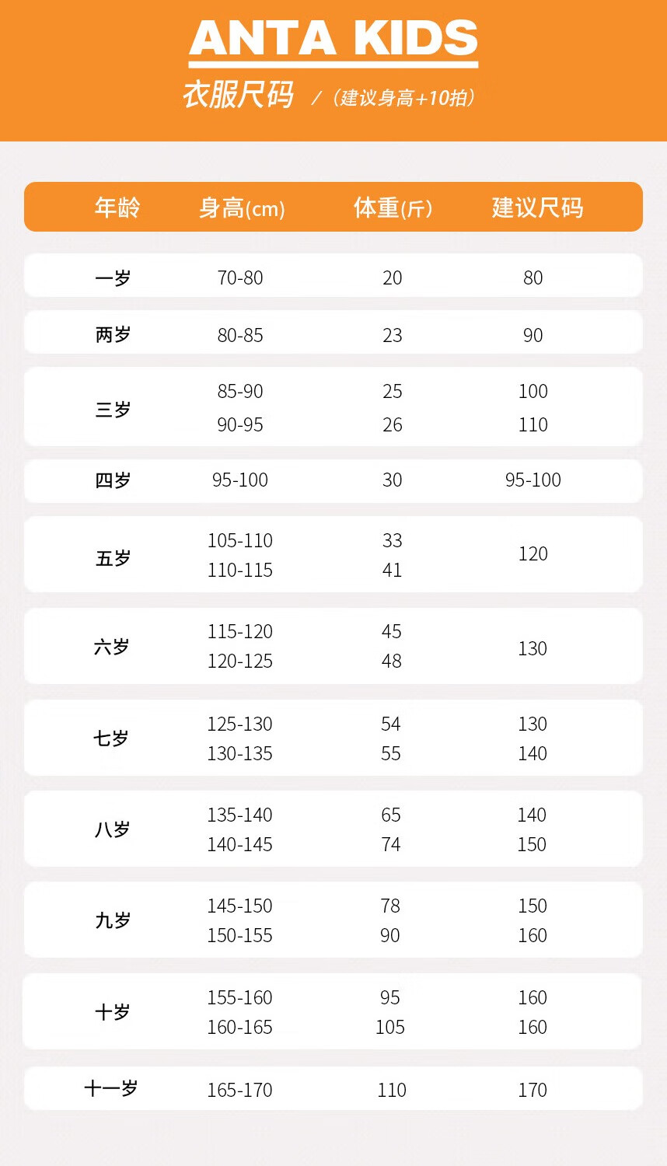This screenshot has height=1166, width=667.
Task: Click the 十一岁 row label
Action: tap(110, 1089)
